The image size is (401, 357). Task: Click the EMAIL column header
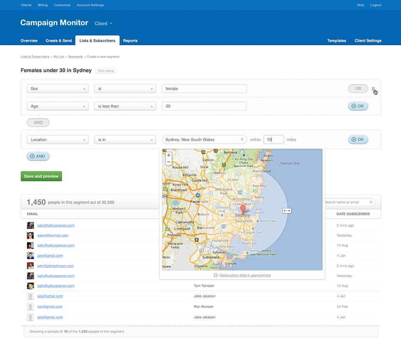coord(32,214)
